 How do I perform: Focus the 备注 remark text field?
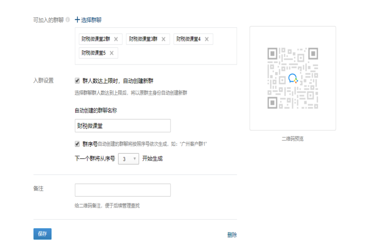122,190
